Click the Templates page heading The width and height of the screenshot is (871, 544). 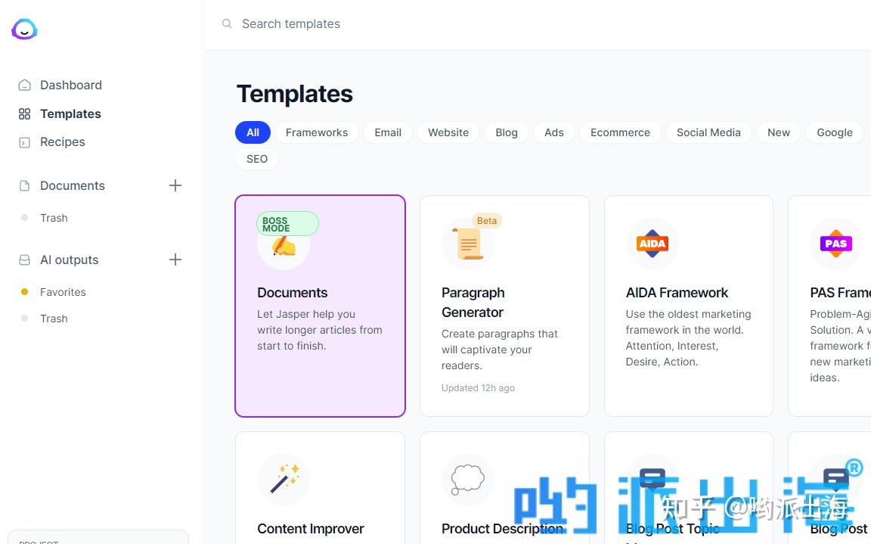coord(294,94)
